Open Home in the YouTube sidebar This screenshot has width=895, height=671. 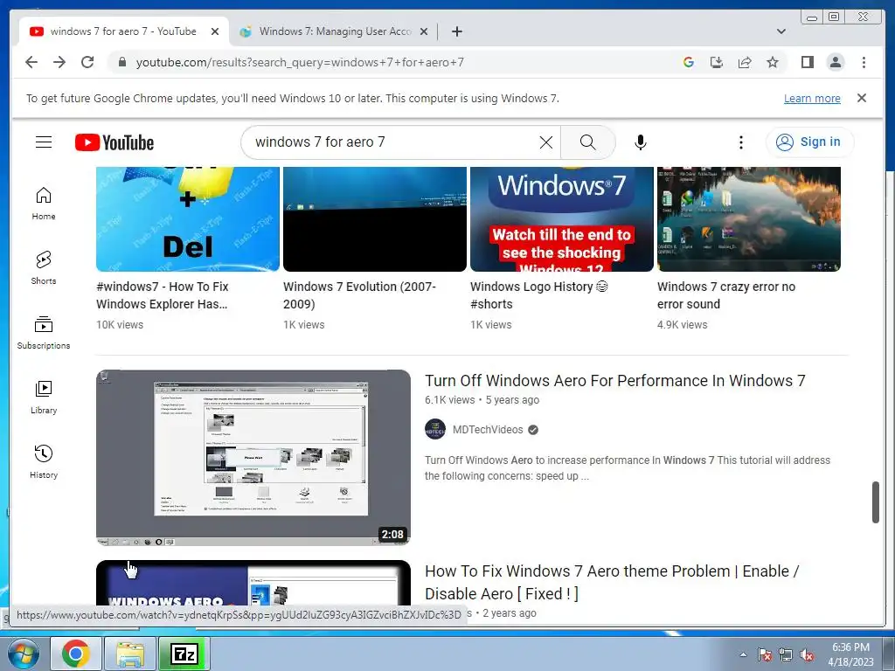[x=44, y=204]
